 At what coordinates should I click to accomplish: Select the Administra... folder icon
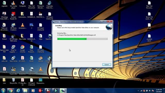(22, 15)
